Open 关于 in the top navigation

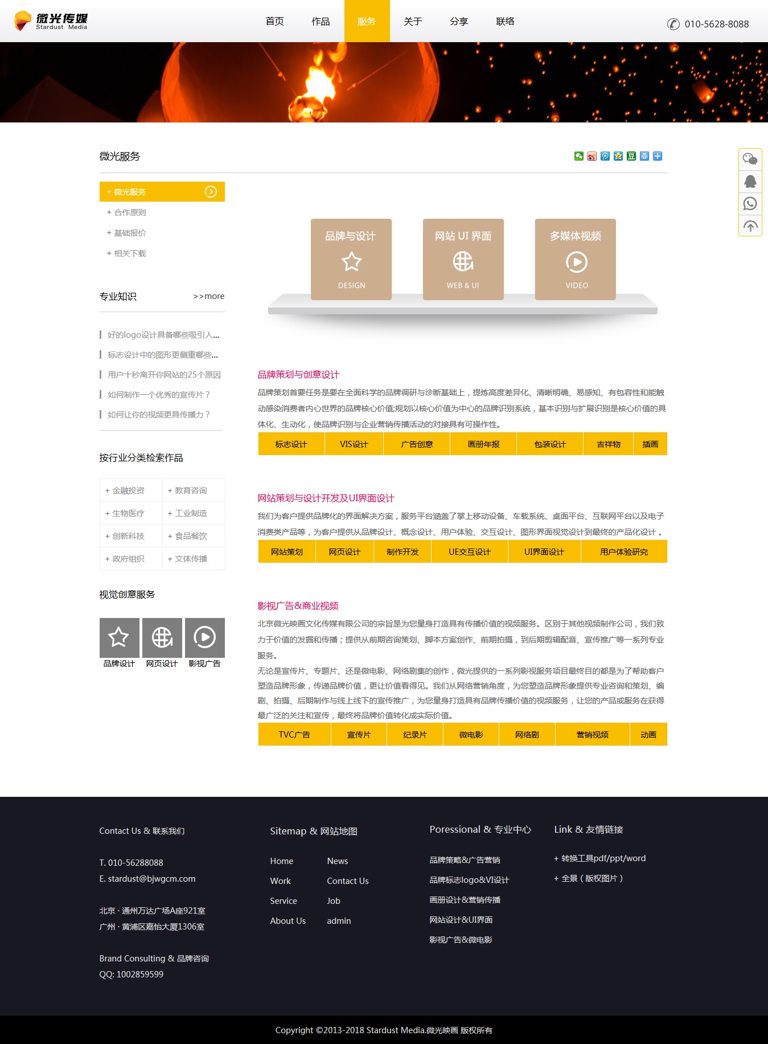413,21
